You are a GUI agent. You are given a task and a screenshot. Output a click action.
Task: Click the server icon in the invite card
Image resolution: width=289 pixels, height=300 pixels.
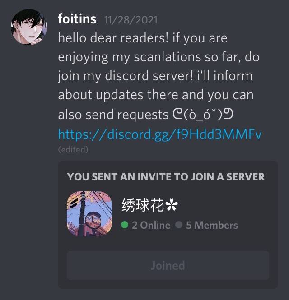(x=89, y=214)
